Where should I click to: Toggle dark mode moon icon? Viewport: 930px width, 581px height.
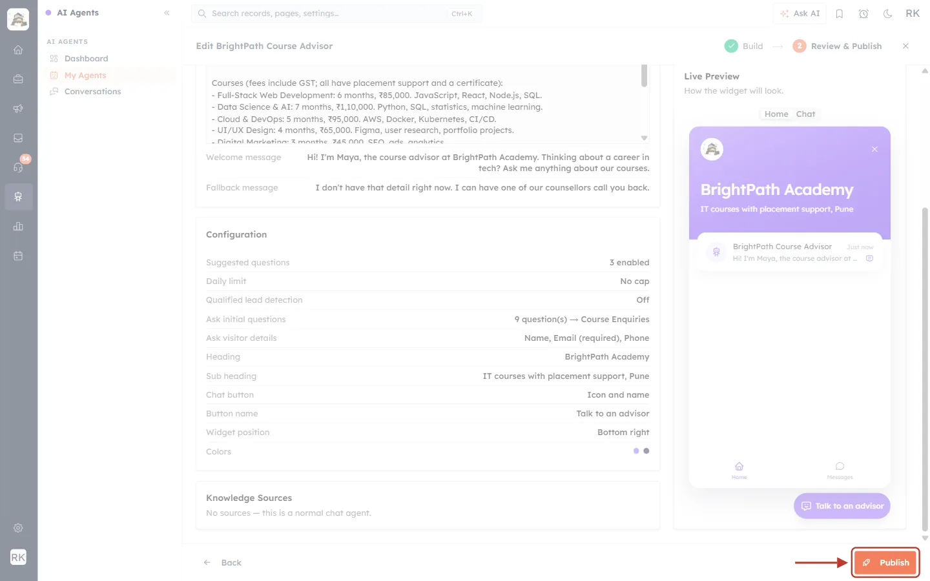(x=888, y=14)
